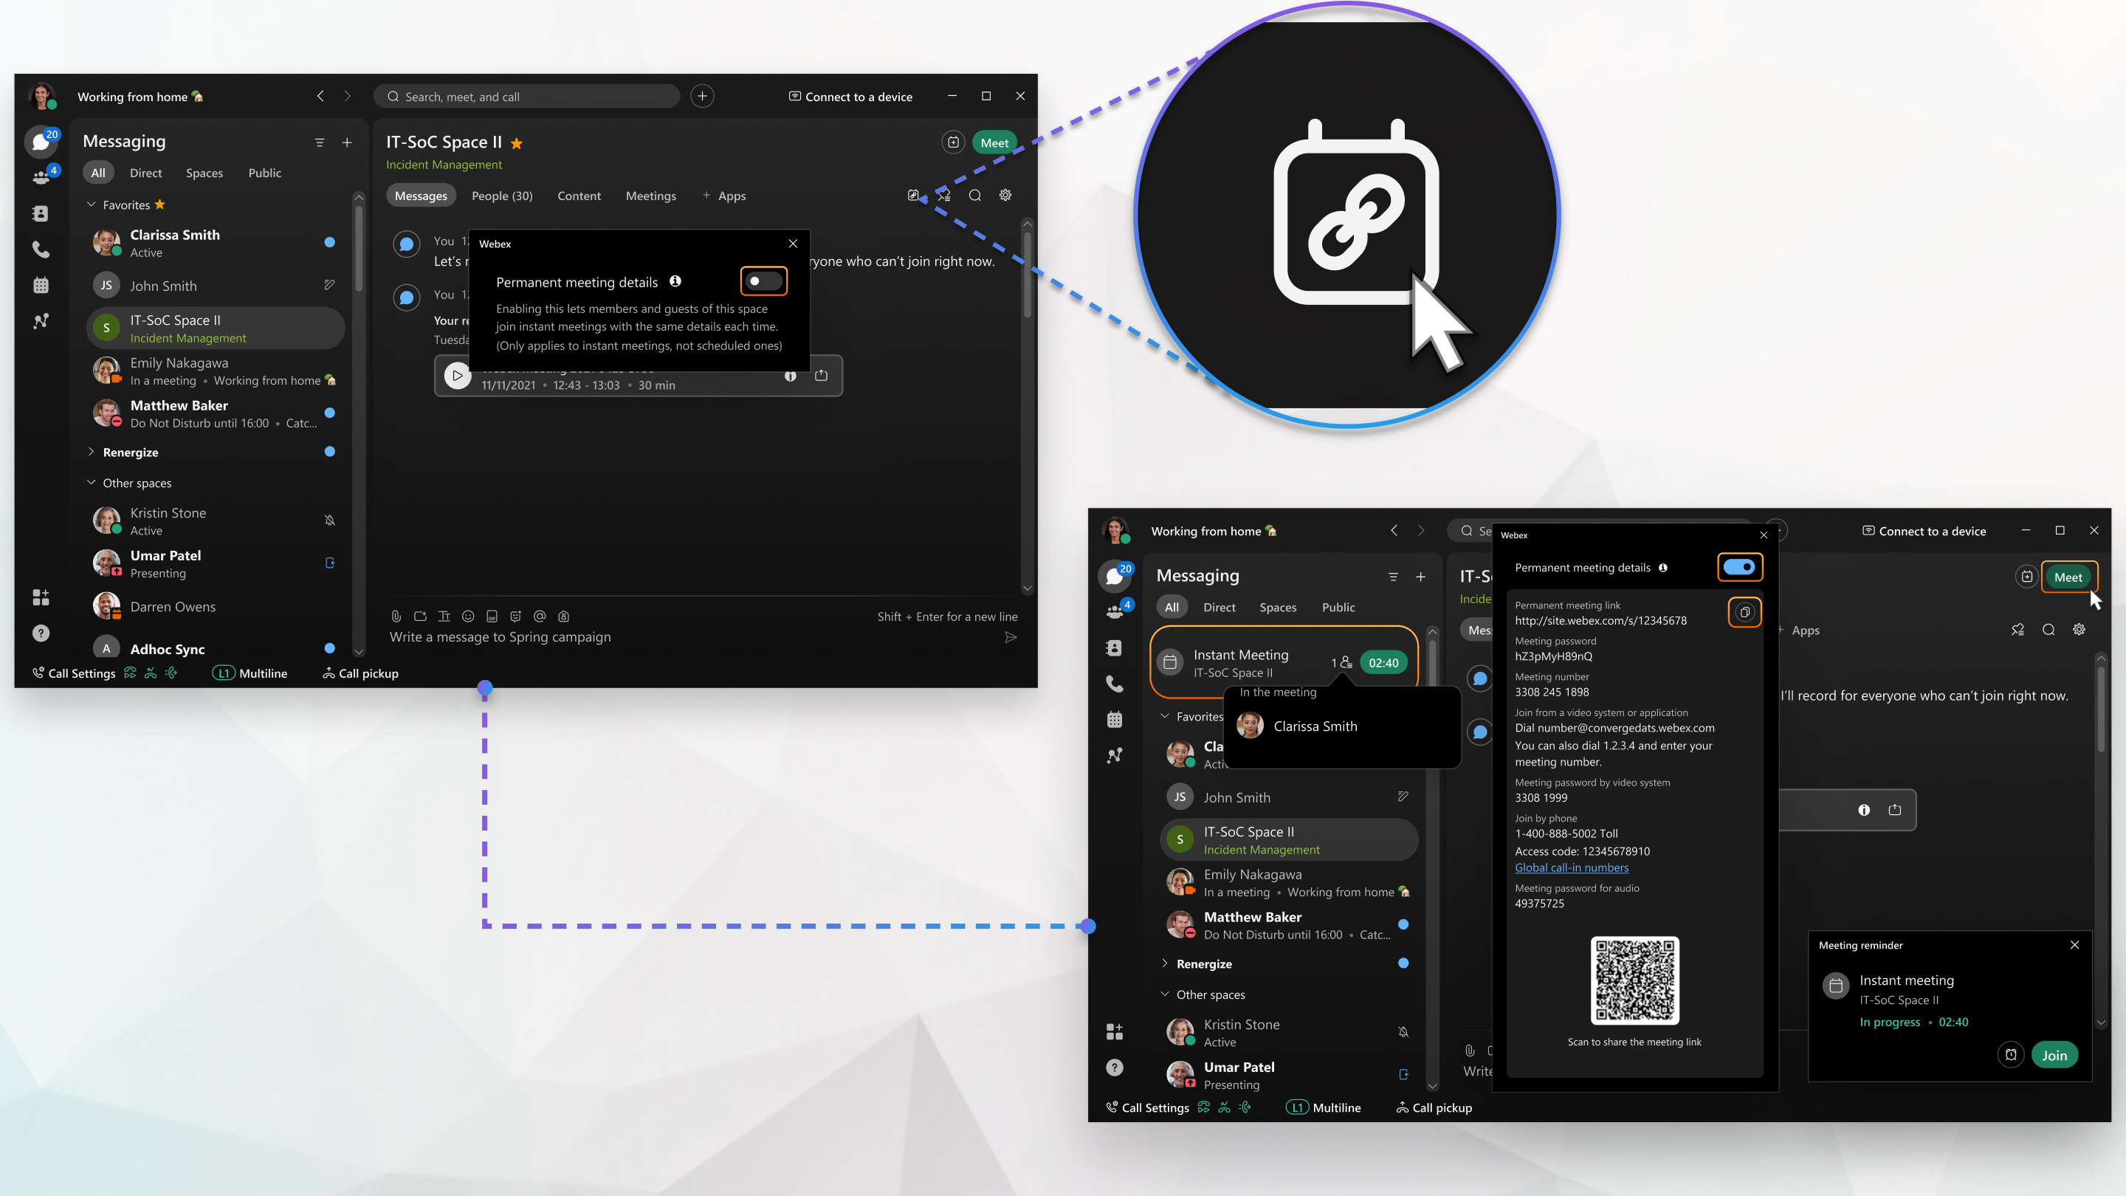The image size is (2126, 1196).
Task: Open text formatting icon in upper message toolbar
Action: tap(444, 616)
